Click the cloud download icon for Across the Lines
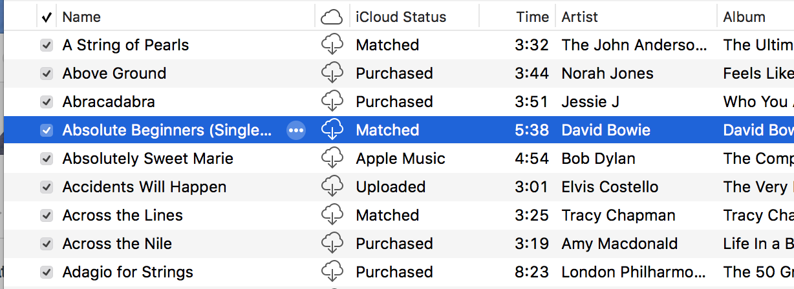The height and width of the screenshot is (289, 794). 332,215
